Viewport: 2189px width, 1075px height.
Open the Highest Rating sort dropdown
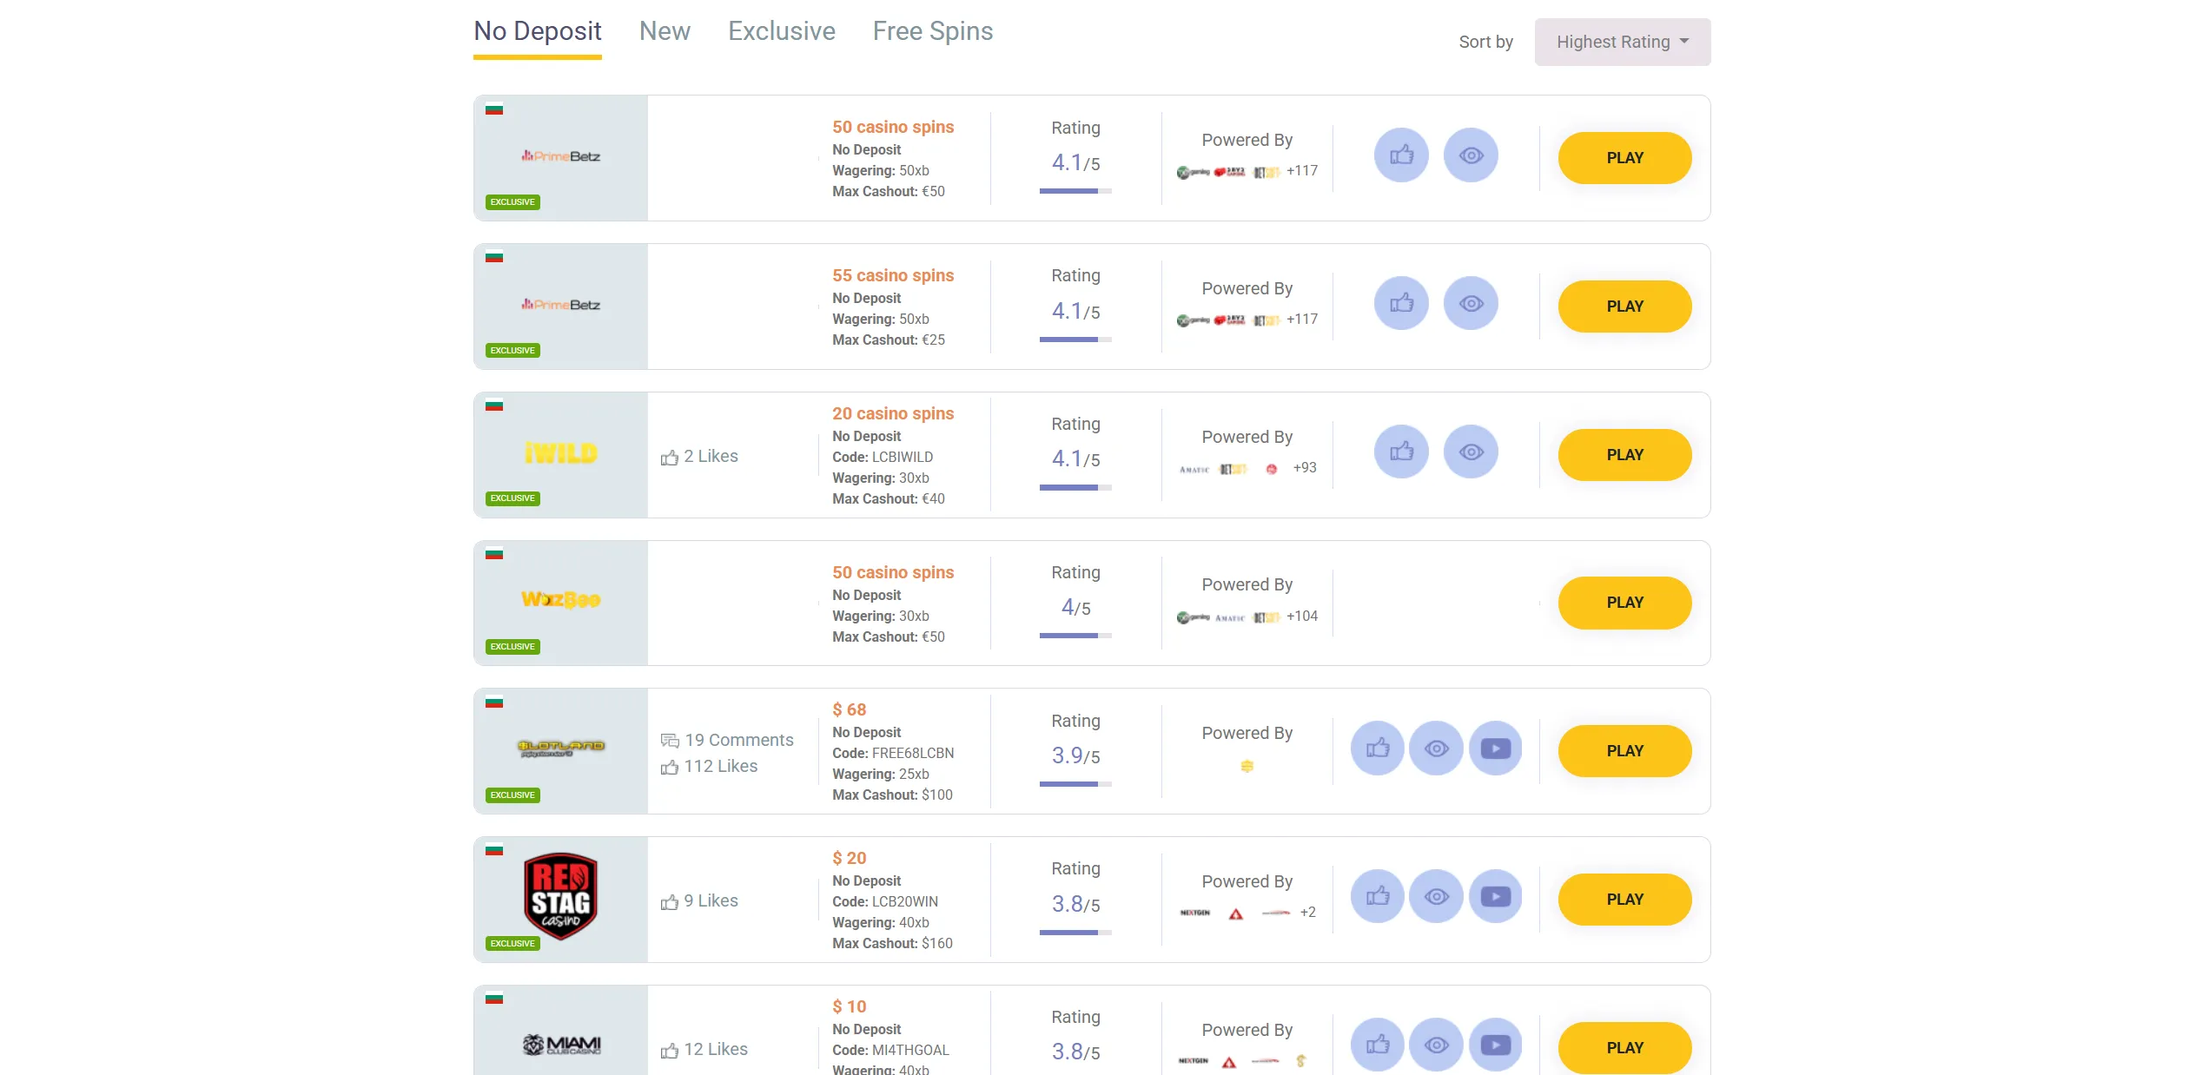1623,42
